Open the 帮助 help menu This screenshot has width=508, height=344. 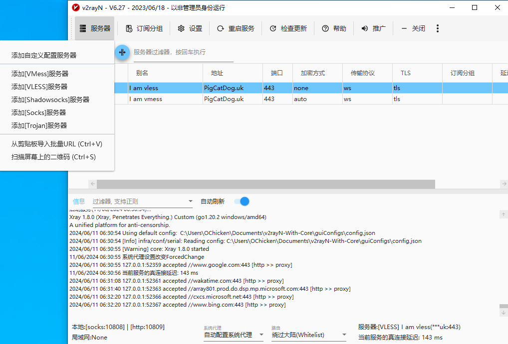click(334, 28)
